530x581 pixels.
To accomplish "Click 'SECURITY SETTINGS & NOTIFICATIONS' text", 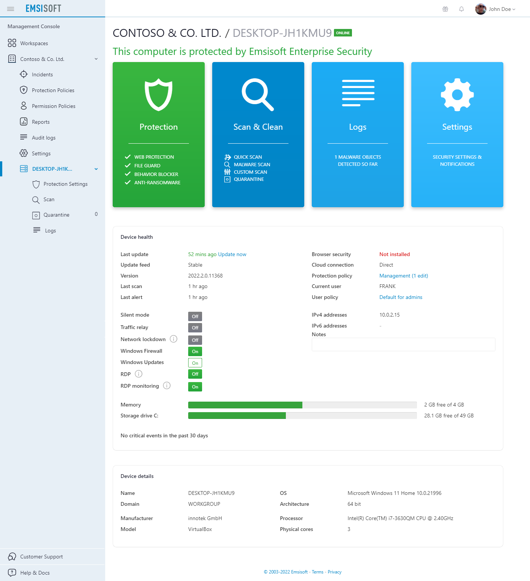I will 457,161.
